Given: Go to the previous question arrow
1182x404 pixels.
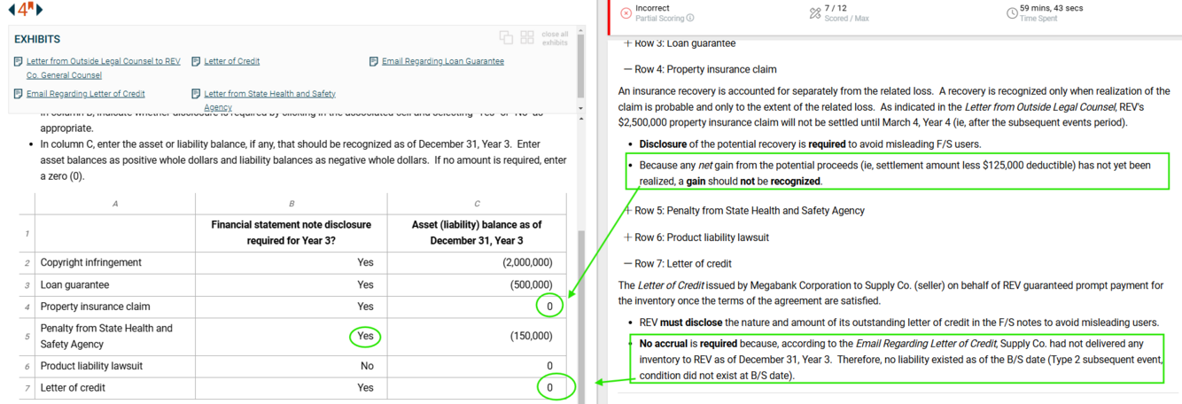Looking at the screenshot, I should point(12,10).
